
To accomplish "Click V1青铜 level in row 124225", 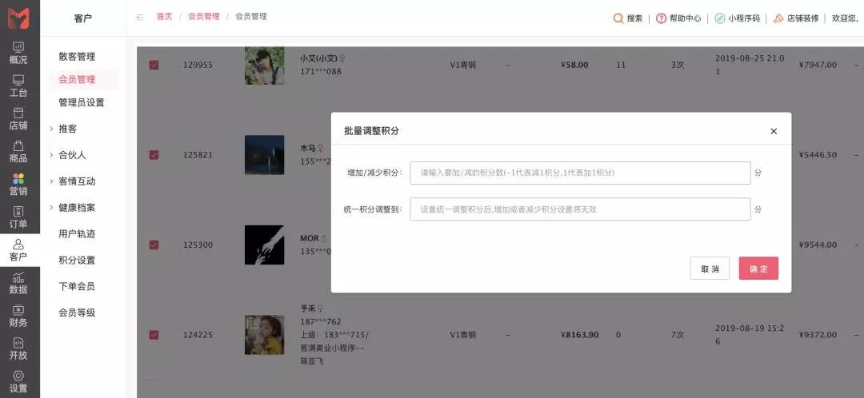I will [x=463, y=335].
